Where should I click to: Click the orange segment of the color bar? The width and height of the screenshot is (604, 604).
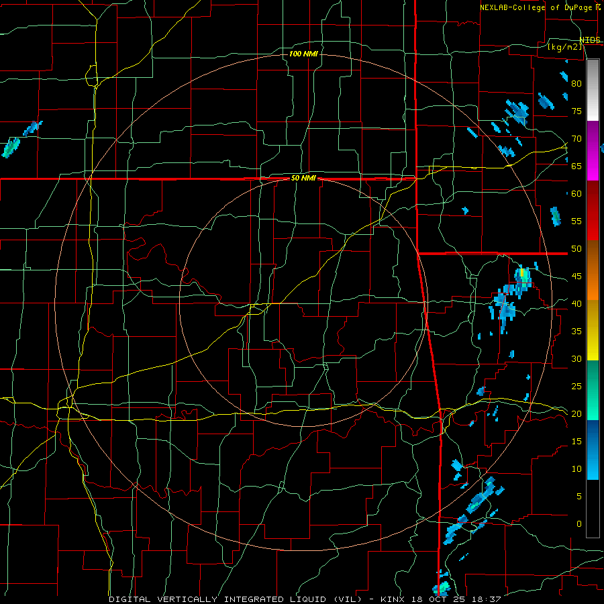(x=593, y=270)
